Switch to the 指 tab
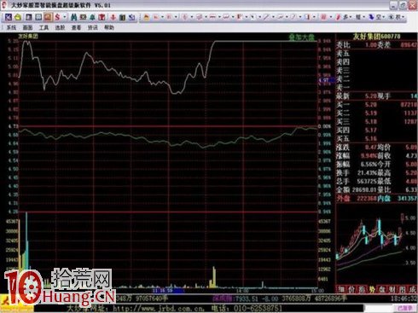This screenshot has width=418, height=313. tap(362, 289)
